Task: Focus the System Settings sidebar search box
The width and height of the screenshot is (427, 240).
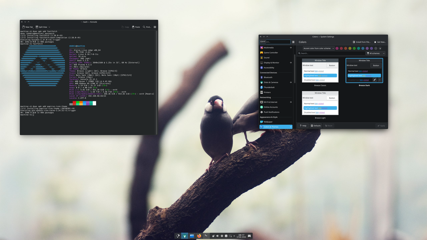Action: (x=275, y=42)
